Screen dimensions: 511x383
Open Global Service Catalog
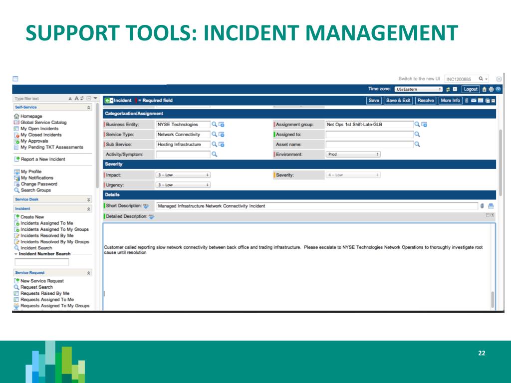(44, 123)
